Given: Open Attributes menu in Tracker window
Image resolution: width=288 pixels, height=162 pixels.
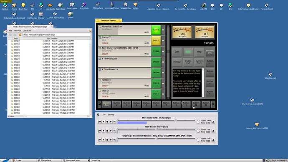Looking at the screenshot, I should click(x=28, y=30).
